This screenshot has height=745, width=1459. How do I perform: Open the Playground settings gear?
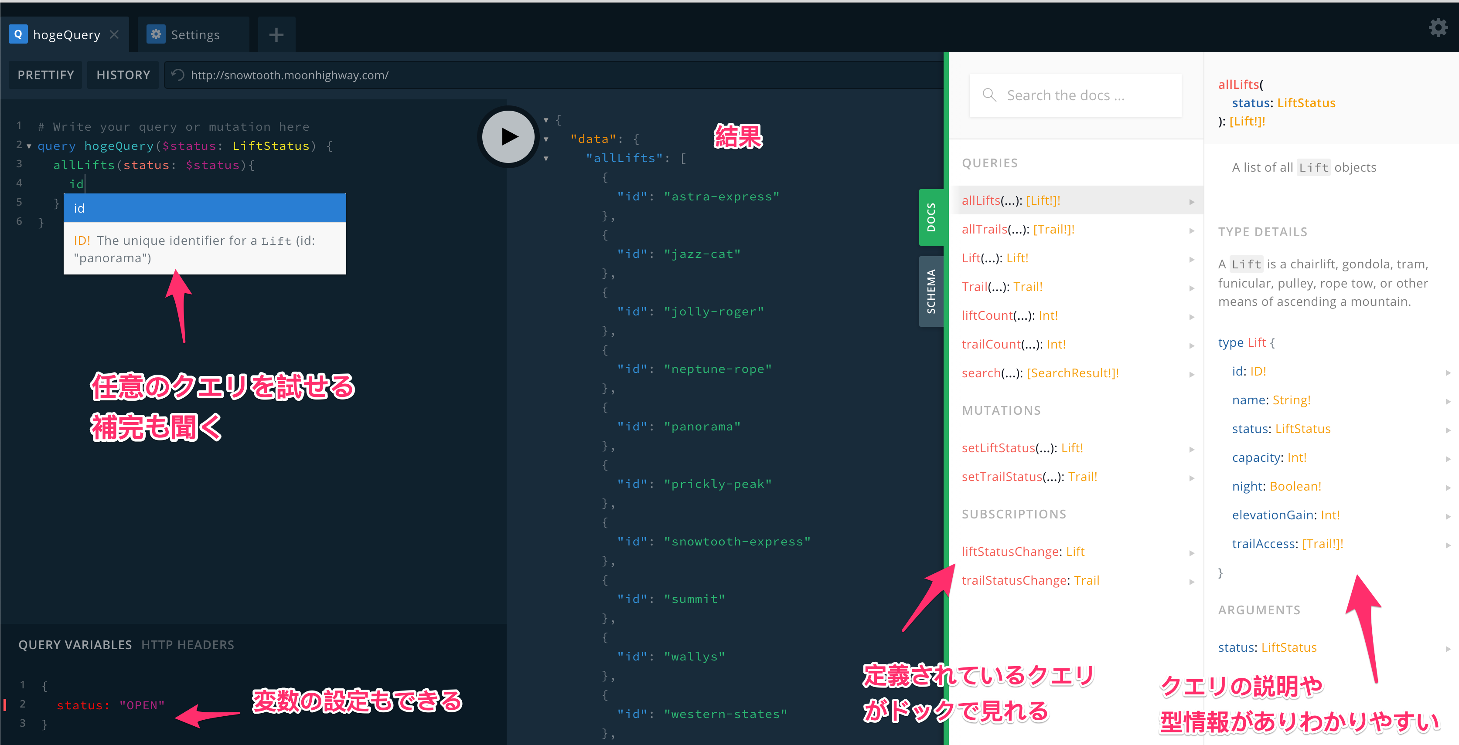(x=1438, y=27)
